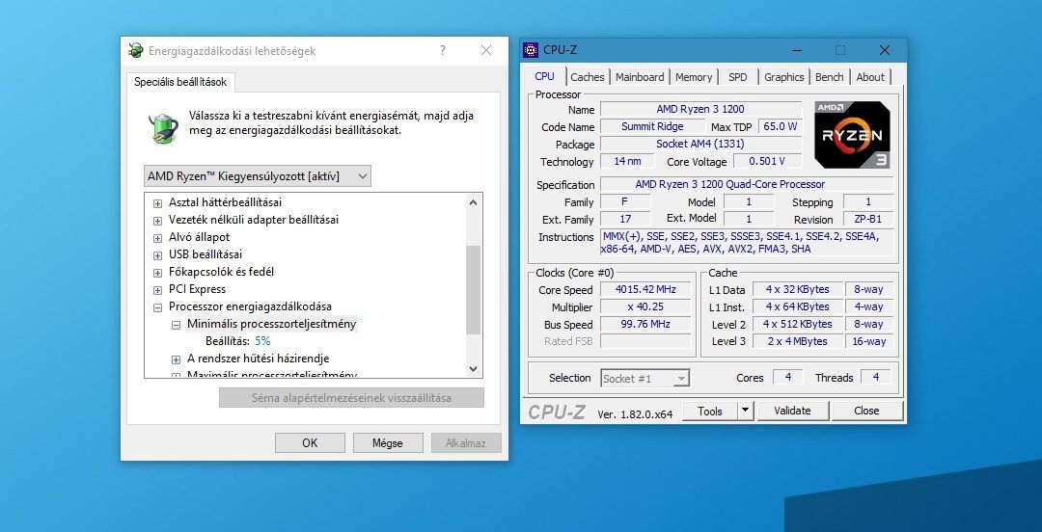
Task: Open the help question mark in power dialog
Action: pos(443,50)
